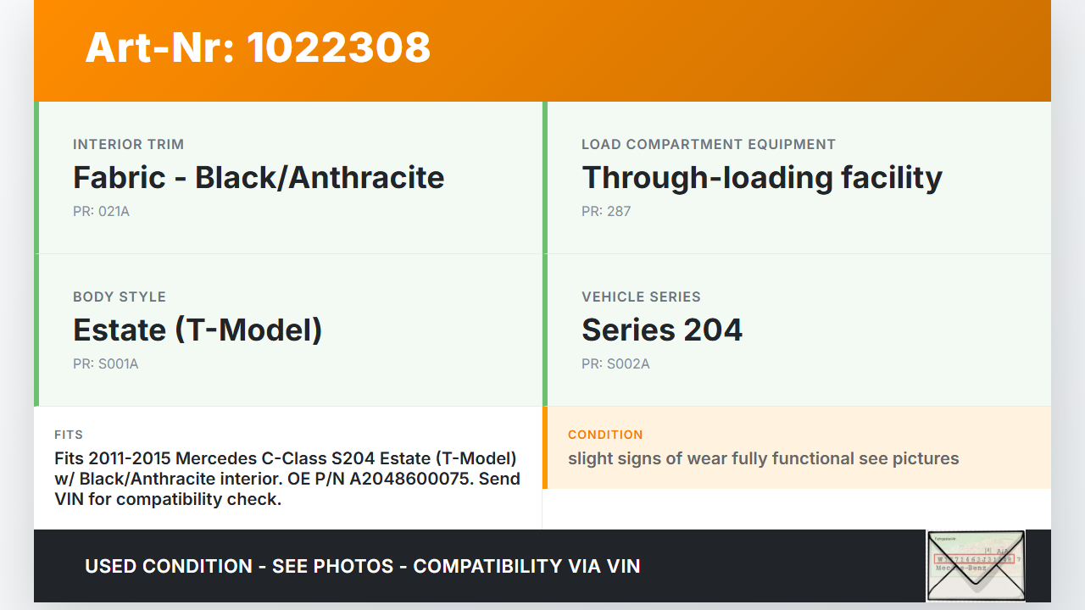1085x610 pixels.
Task: Click the PR: 021A code
Action: coord(101,211)
